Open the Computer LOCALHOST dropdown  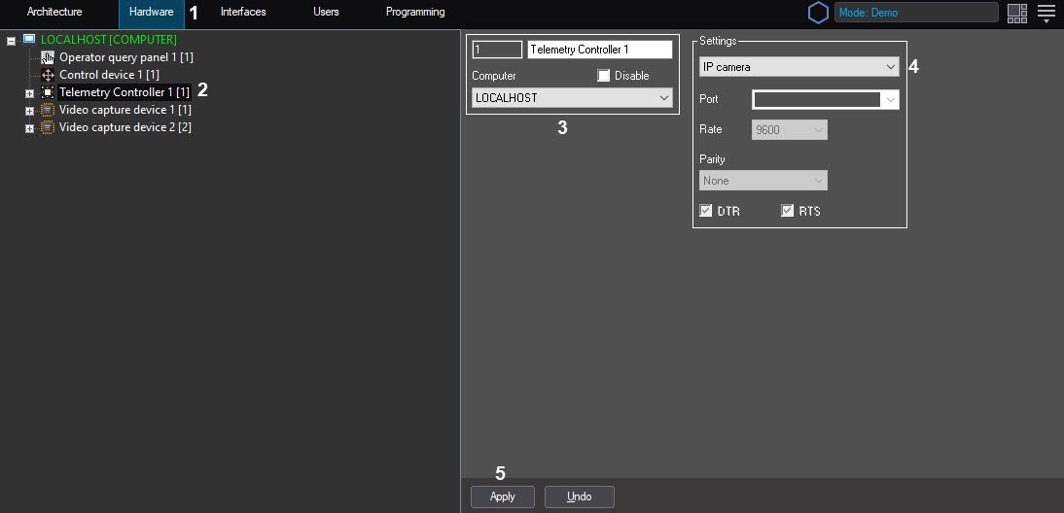[x=572, y=98]
